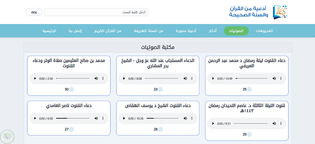Play the Al-Uthaymeen Witr prayer audio
Viewport: 315px width, 144px height.
click(35, 78)
